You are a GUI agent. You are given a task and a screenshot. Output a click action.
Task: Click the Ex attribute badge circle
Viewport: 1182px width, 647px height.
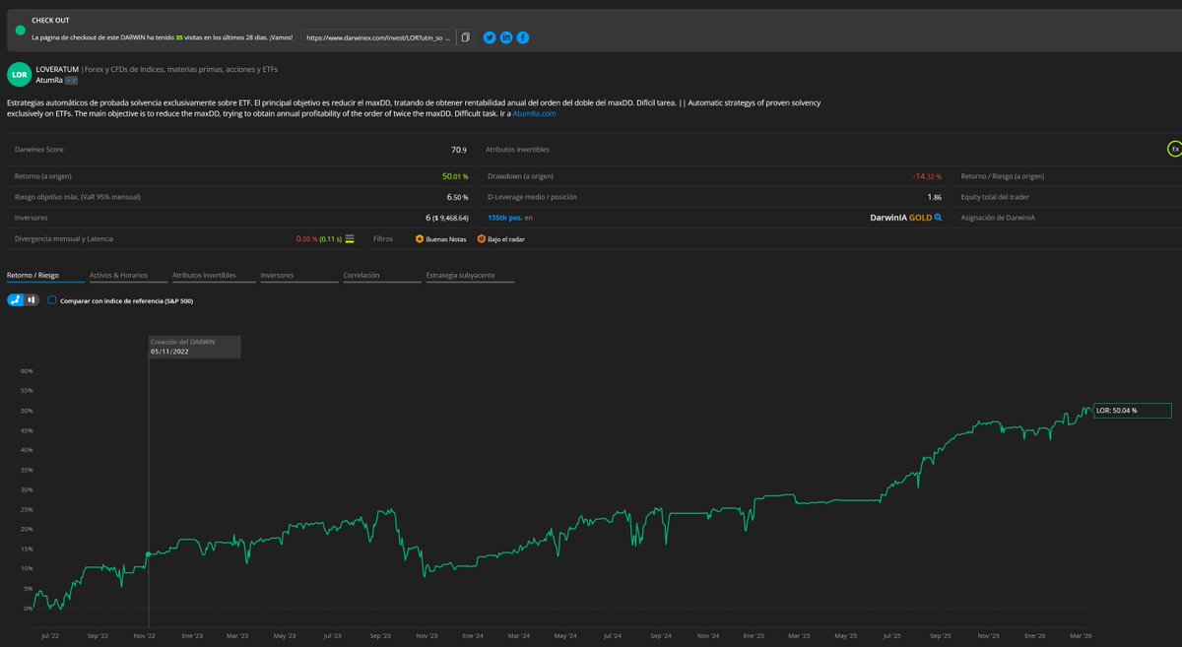[1174, 149]
